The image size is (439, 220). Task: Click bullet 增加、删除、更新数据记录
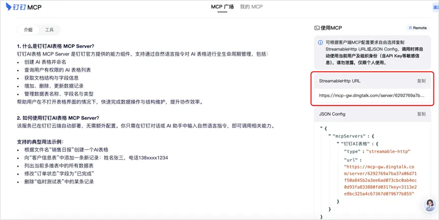pyautogui.click(x=54, y=86)
